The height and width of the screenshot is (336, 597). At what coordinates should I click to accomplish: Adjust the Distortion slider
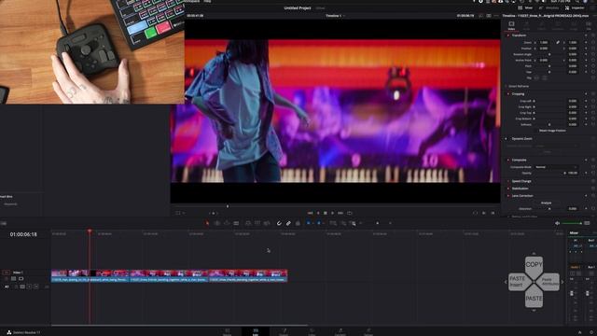click(x=549, y=209)
